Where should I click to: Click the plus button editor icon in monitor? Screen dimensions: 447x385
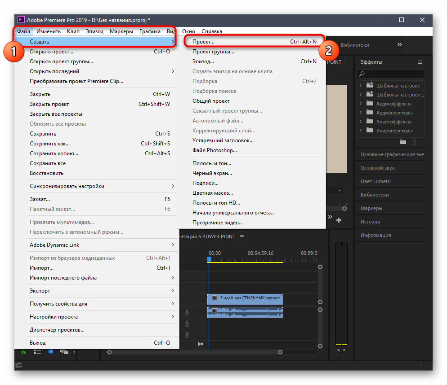[x=339, y=220]
